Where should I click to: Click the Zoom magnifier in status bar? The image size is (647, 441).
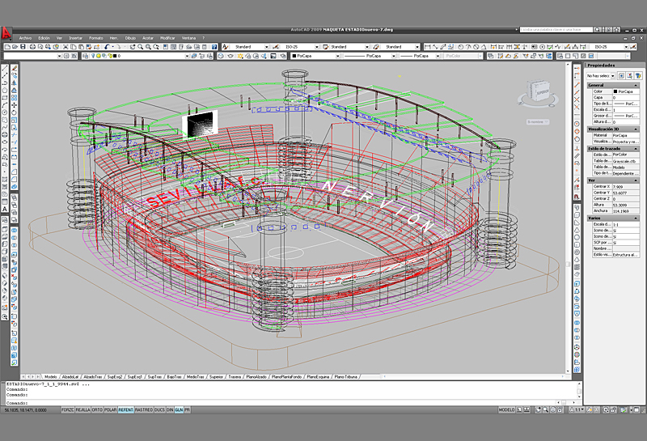[545, 410]
